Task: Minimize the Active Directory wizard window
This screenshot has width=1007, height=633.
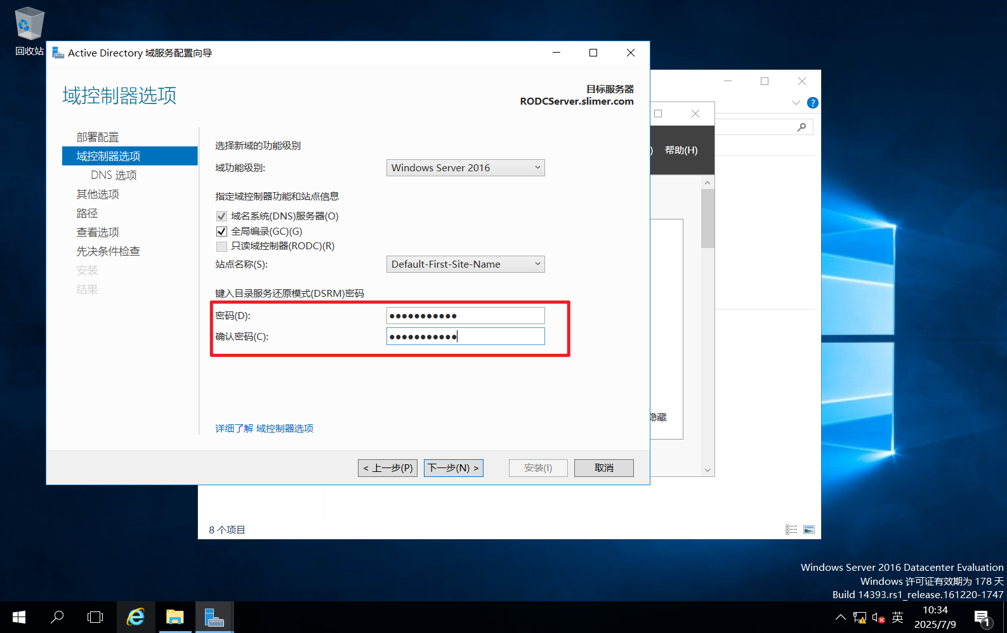Action: [x=556, y=53]
